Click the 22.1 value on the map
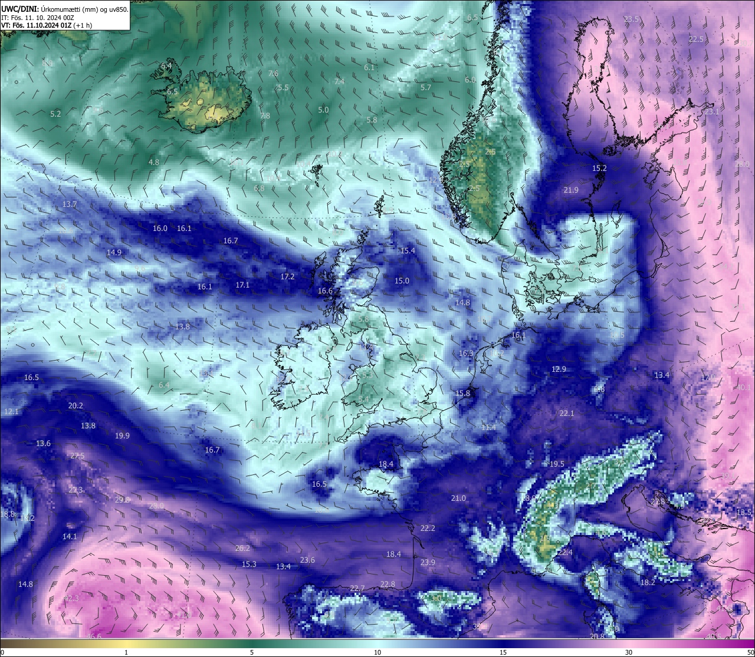The width and height of the screenshot is (755, 657). (x=567, y=413)
